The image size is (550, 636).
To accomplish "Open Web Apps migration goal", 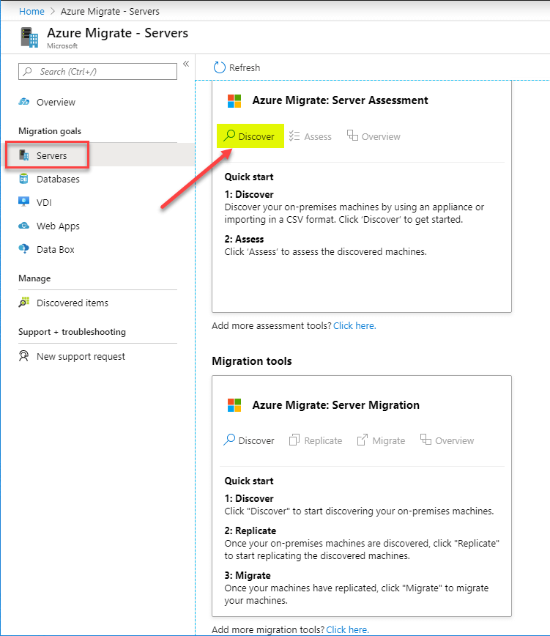I will pyautogui.click(x=58, y=226).
